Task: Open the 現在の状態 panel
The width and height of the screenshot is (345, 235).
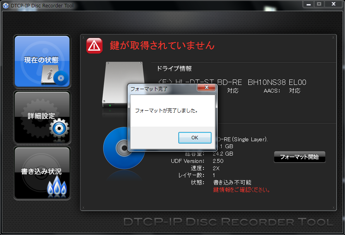Action: [42, 61]
